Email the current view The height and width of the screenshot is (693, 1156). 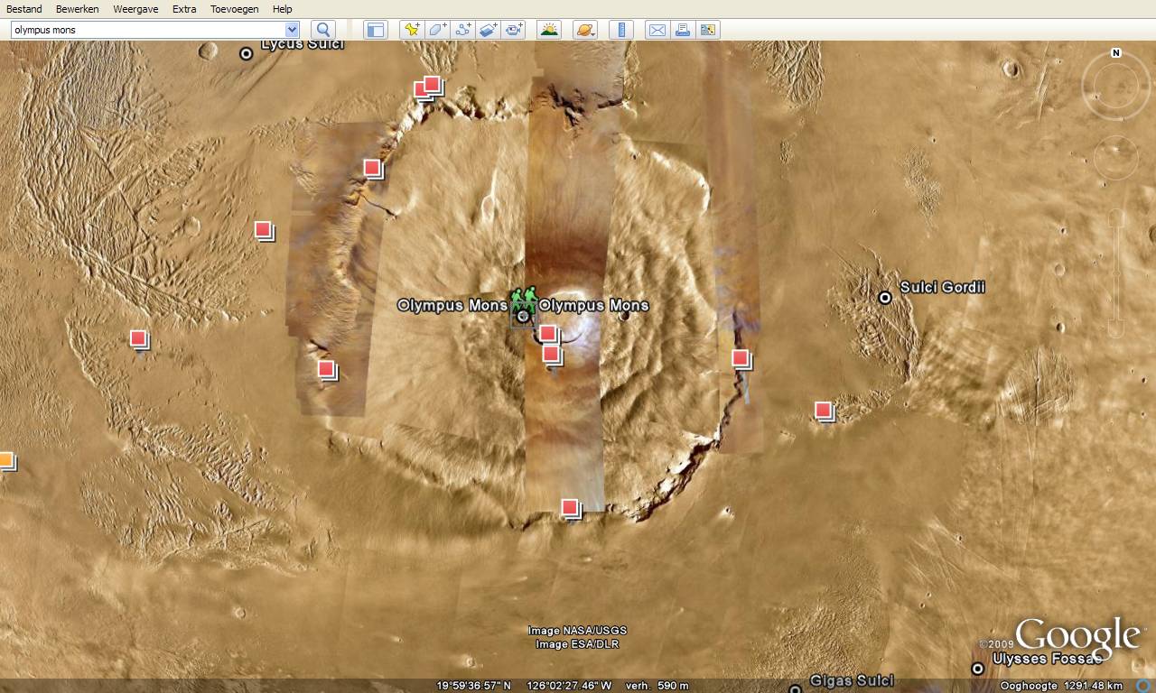(x=657, y=30)
